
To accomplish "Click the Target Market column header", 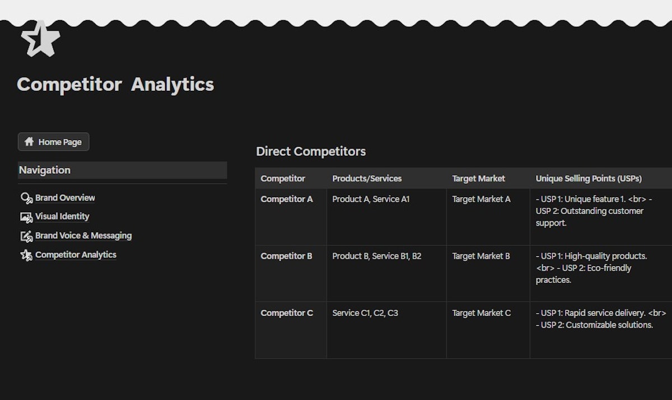I will (478, 178).
